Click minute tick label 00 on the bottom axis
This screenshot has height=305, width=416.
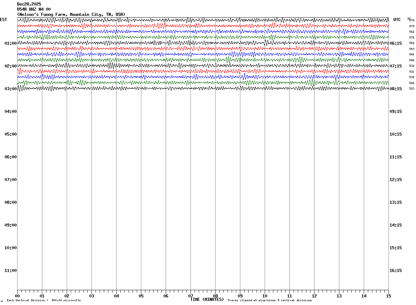pos(17,296)
